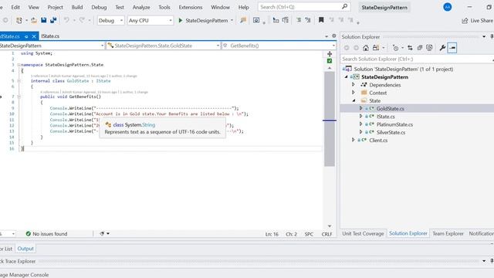The width and height of the screenshot is (494, 278).
Task: Click the Save All (multiple disks) toolbar icon
Action: coord(53,20)
